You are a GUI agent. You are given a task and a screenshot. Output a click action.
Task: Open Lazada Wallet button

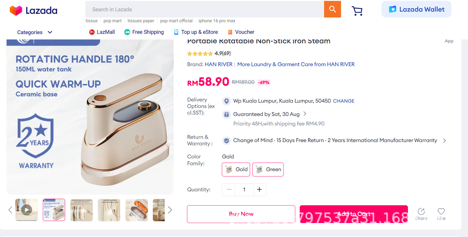416,9
